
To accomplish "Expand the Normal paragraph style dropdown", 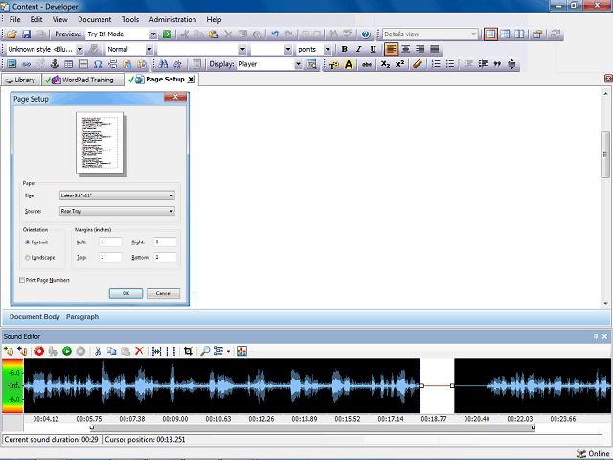I will (x=149, y=49).
